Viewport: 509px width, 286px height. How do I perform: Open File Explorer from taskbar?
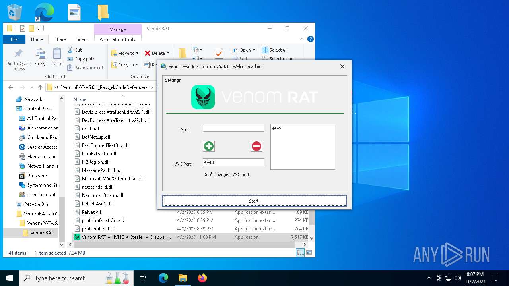pos(183,278)
